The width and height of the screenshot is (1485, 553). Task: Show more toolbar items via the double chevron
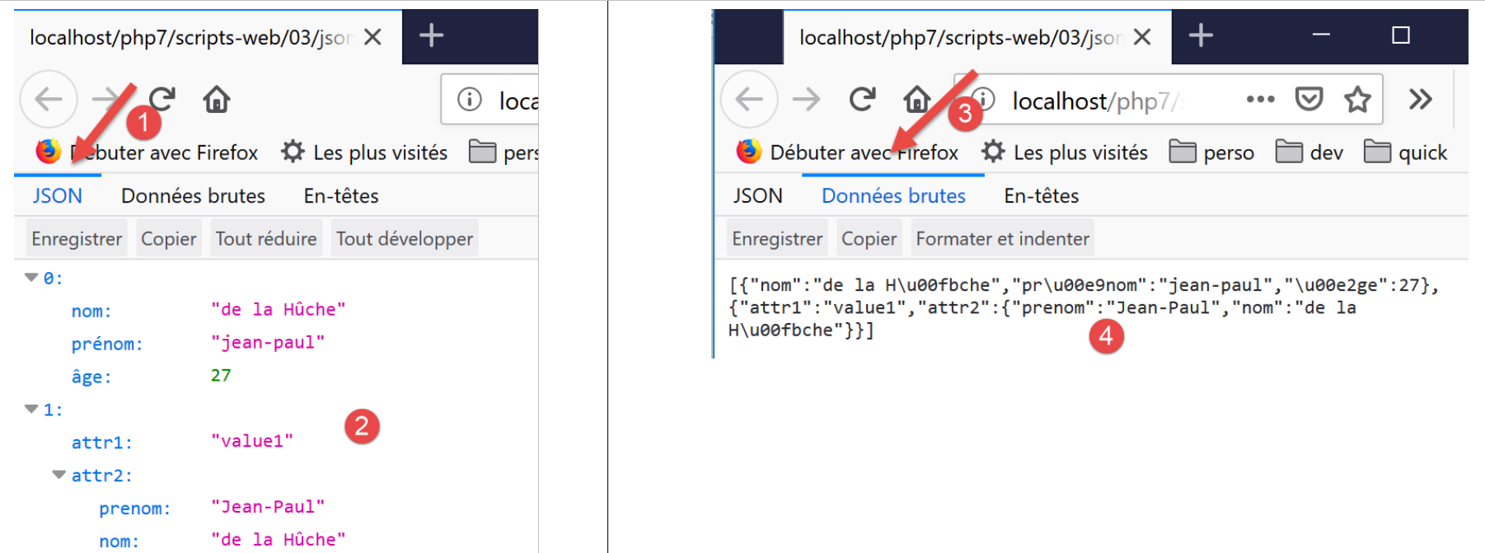[x=1420, y=100]
